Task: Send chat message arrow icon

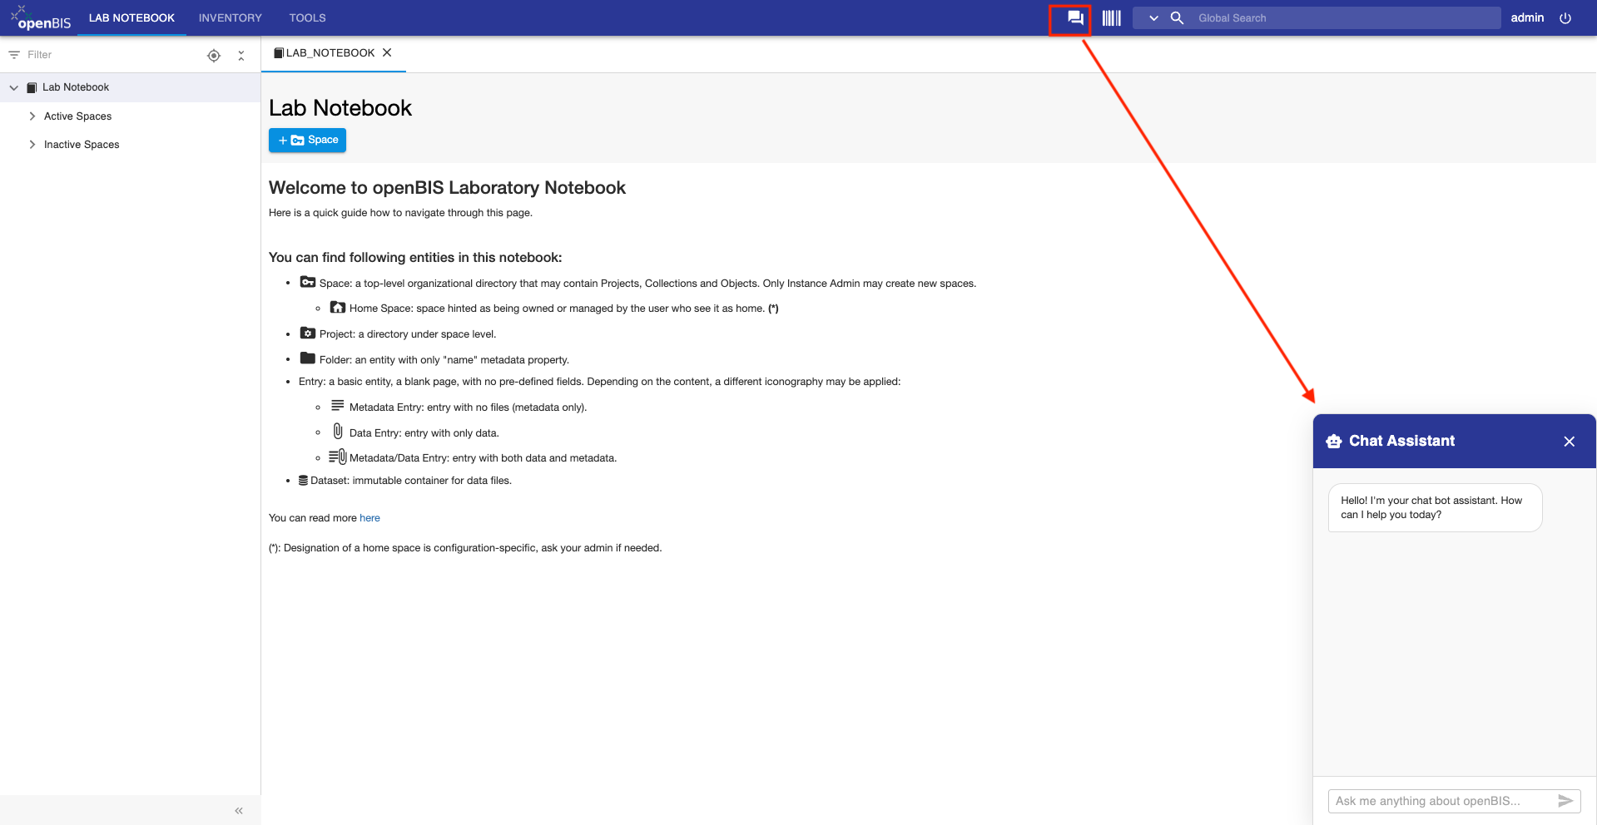Action: 1565,801
